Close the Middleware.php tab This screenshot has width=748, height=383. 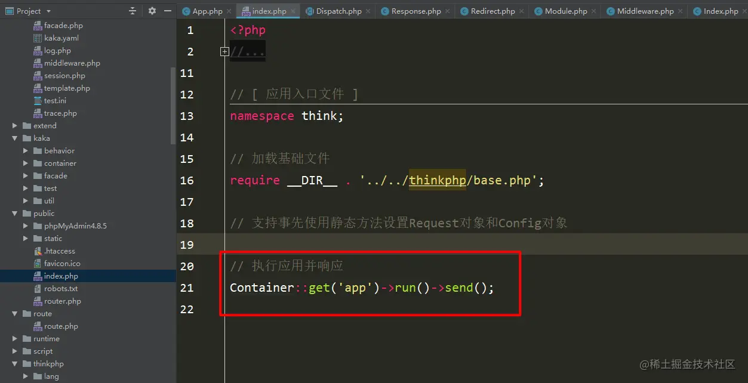(x=681, y=11)
